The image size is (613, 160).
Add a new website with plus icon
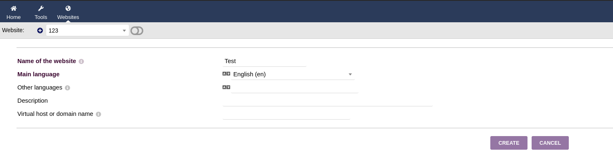[40, 31]
